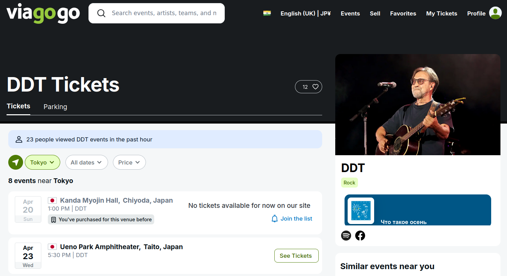Open the Sell menu item

click(375, 13)
